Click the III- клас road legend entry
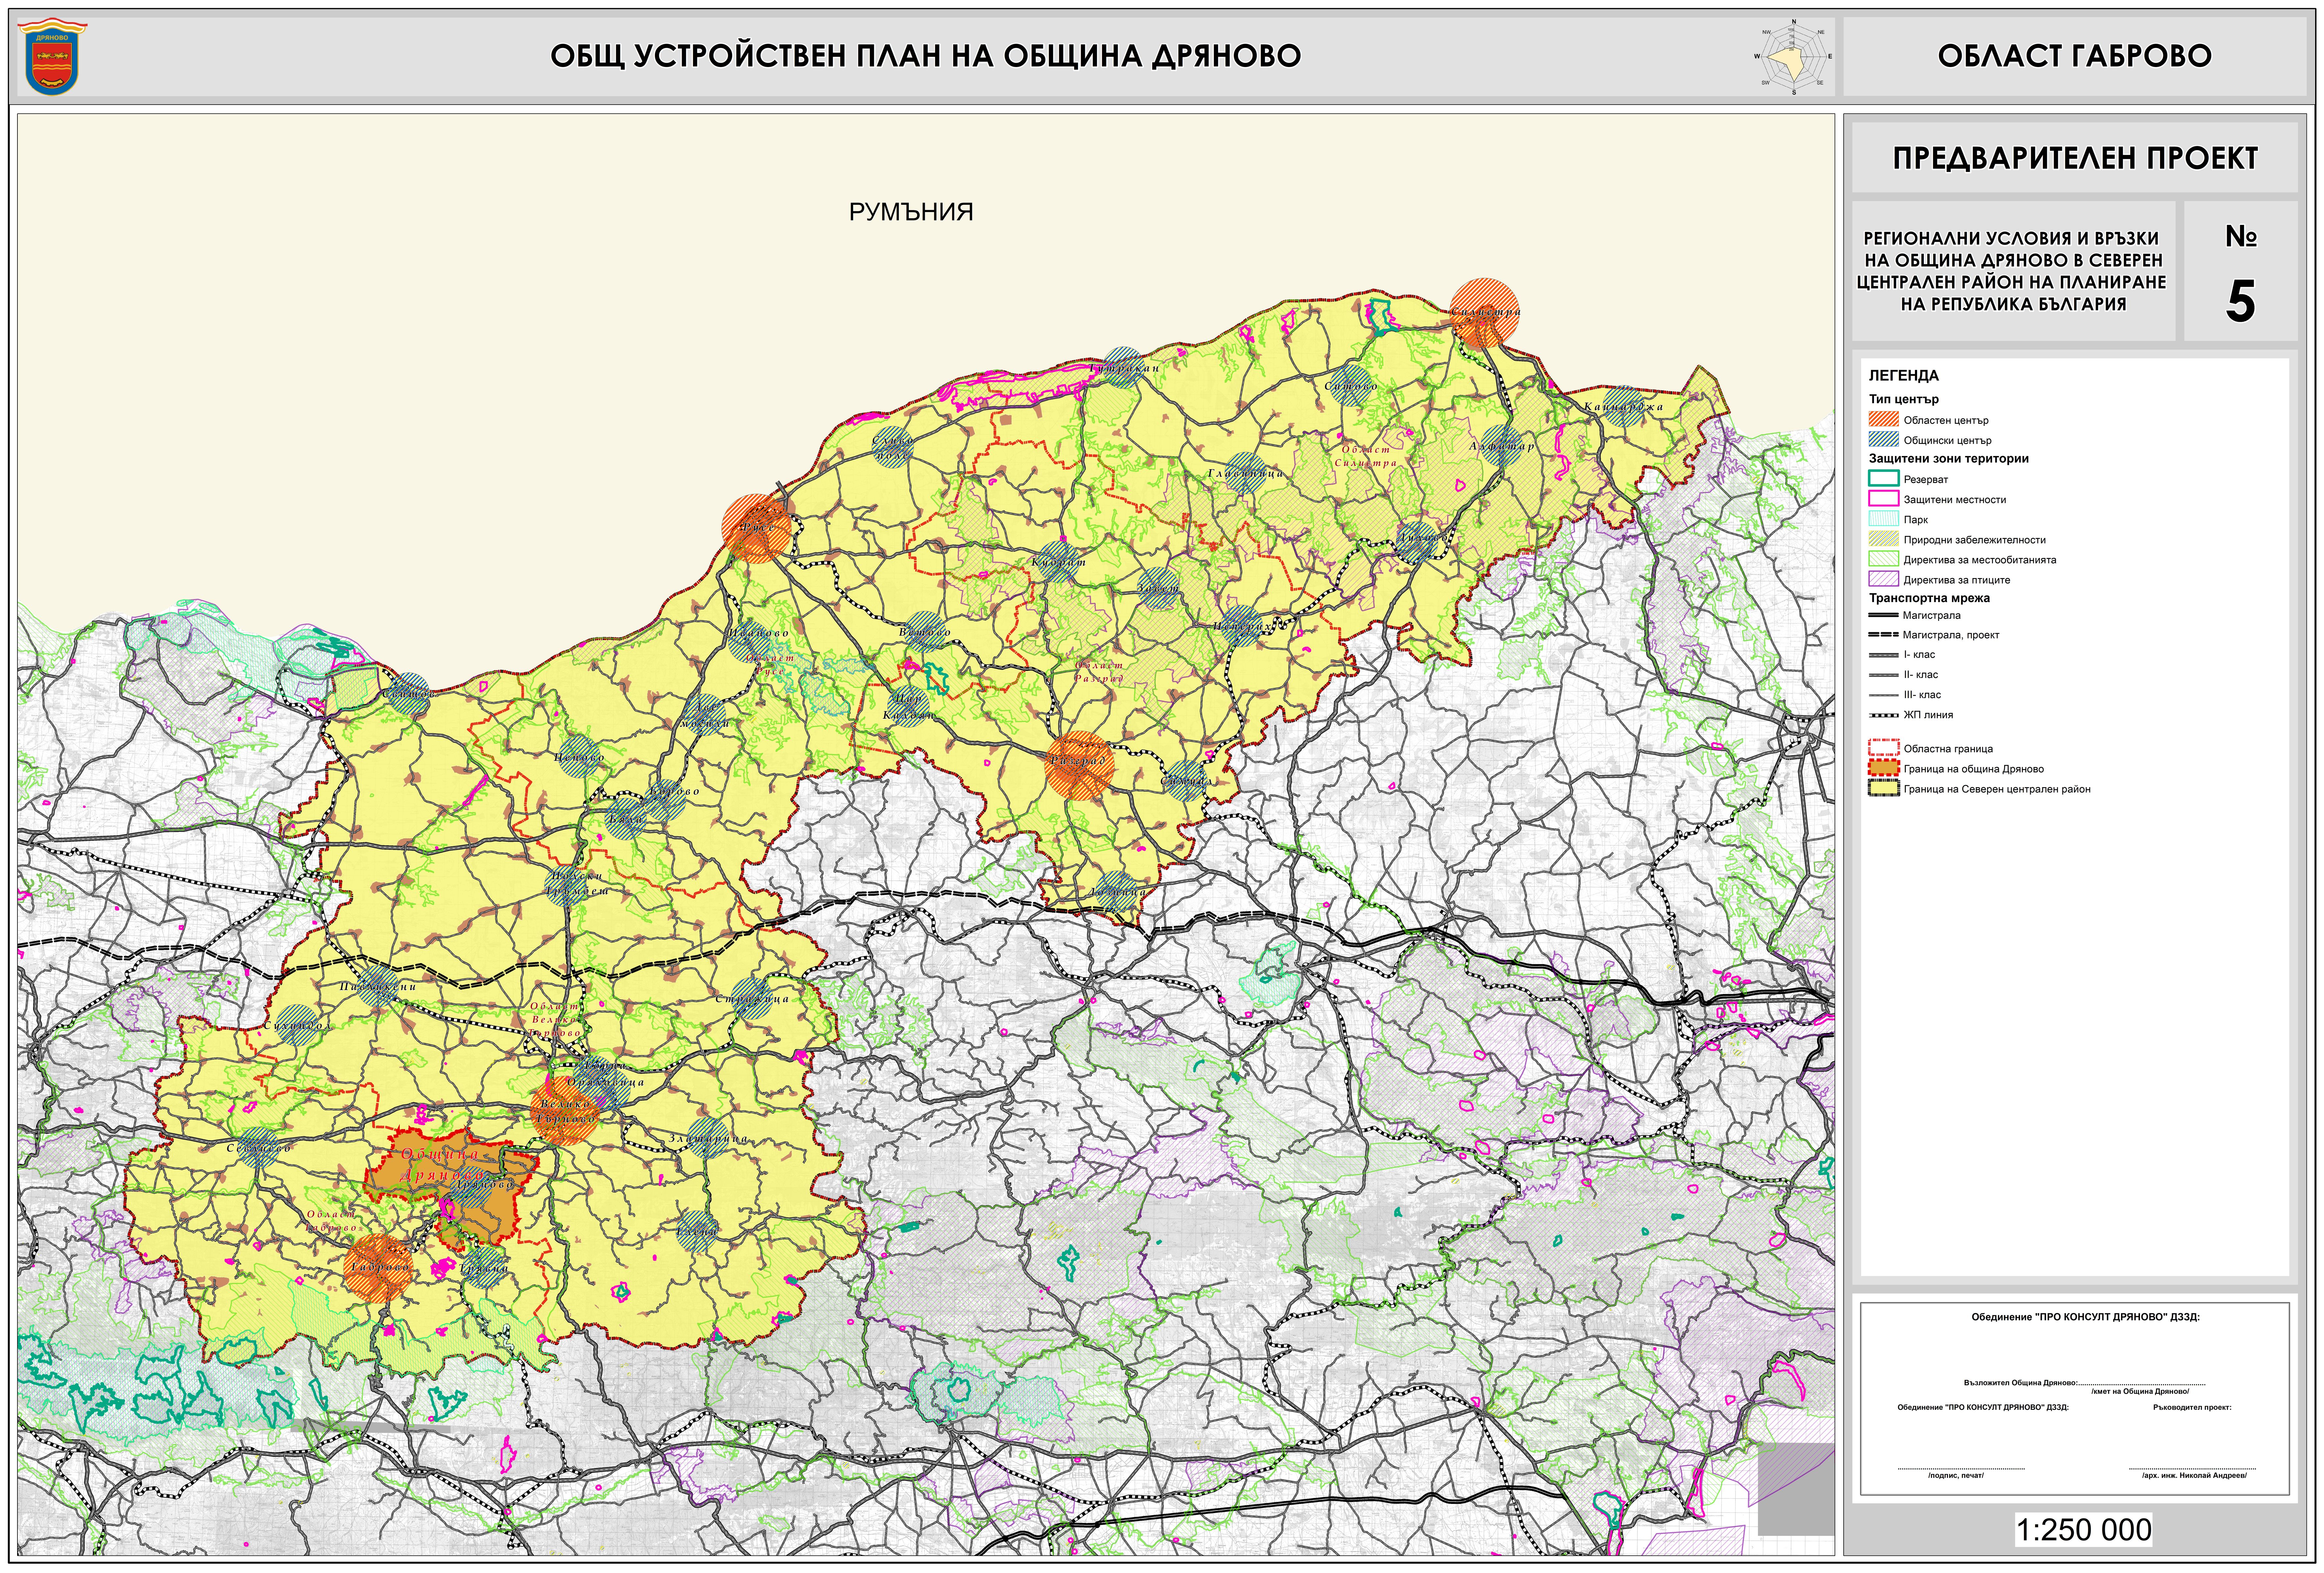Viewport: 2324px width, 1573px height. 1905,695
